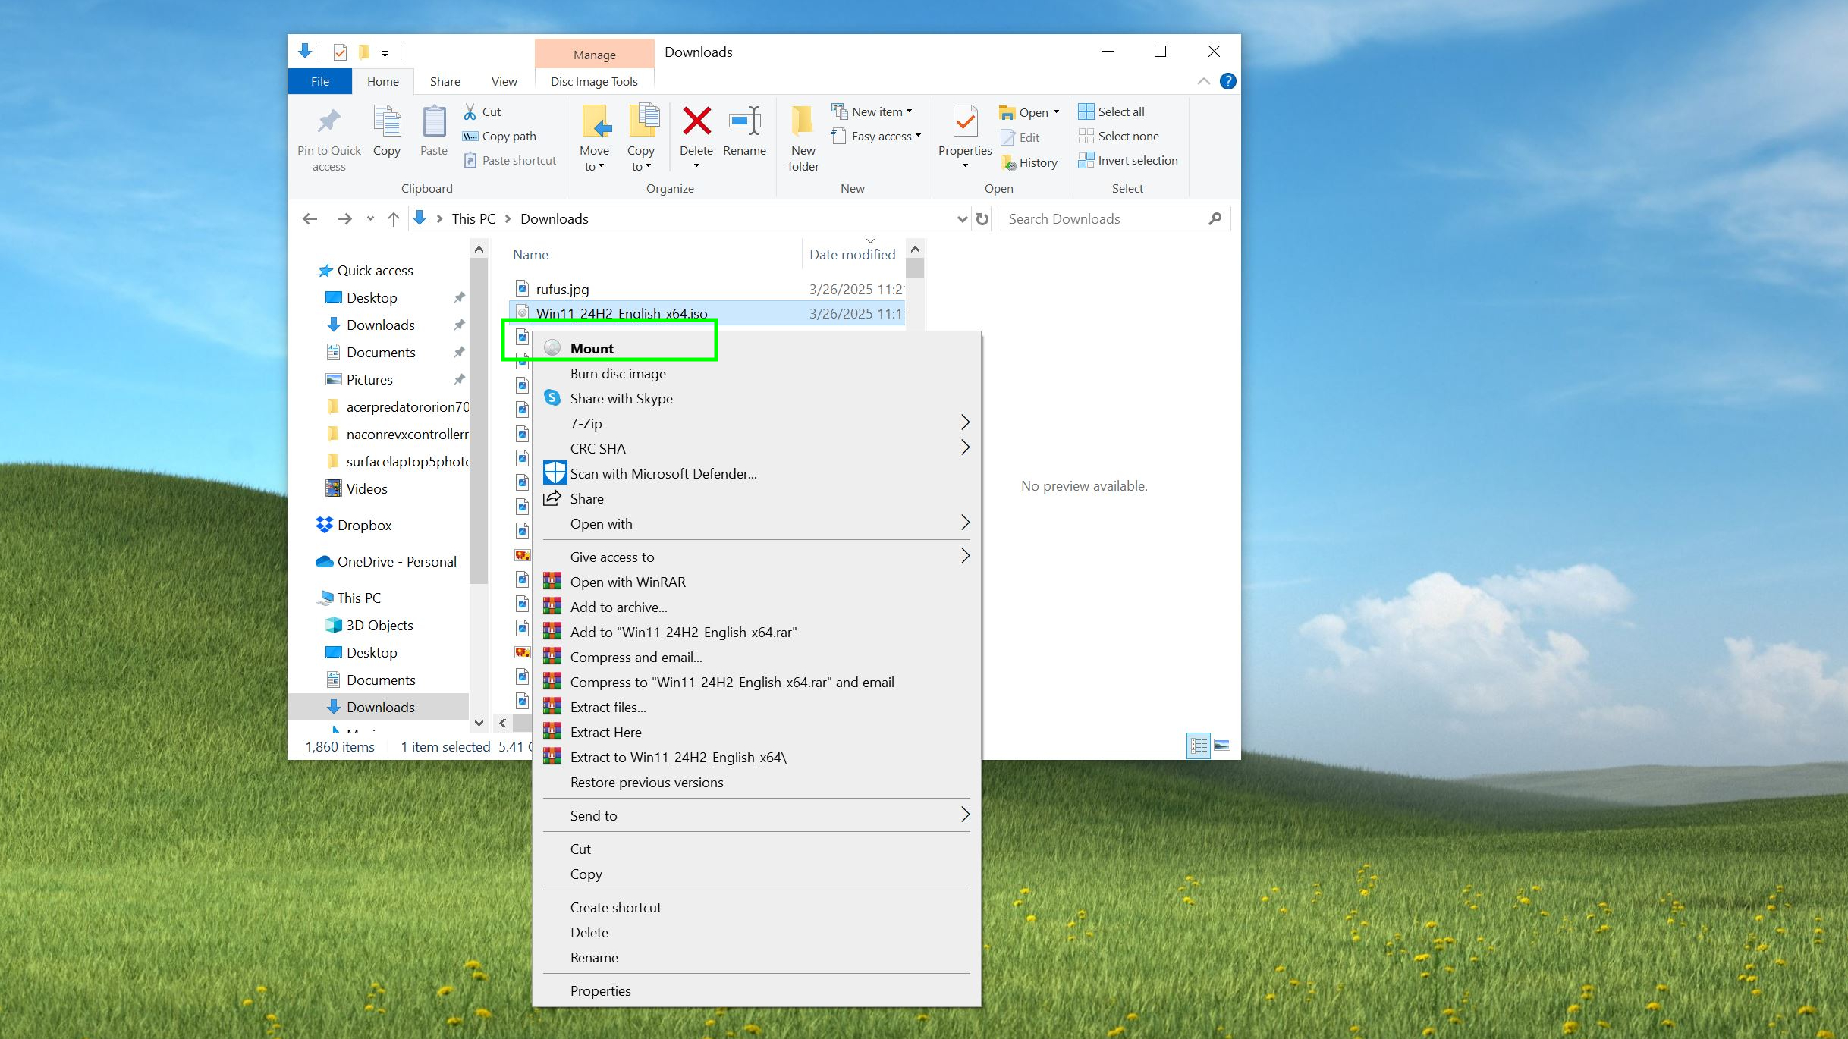Switch to the View ribbon tab
This screenshot has height=1039, width=1848.
coord(504,81)
